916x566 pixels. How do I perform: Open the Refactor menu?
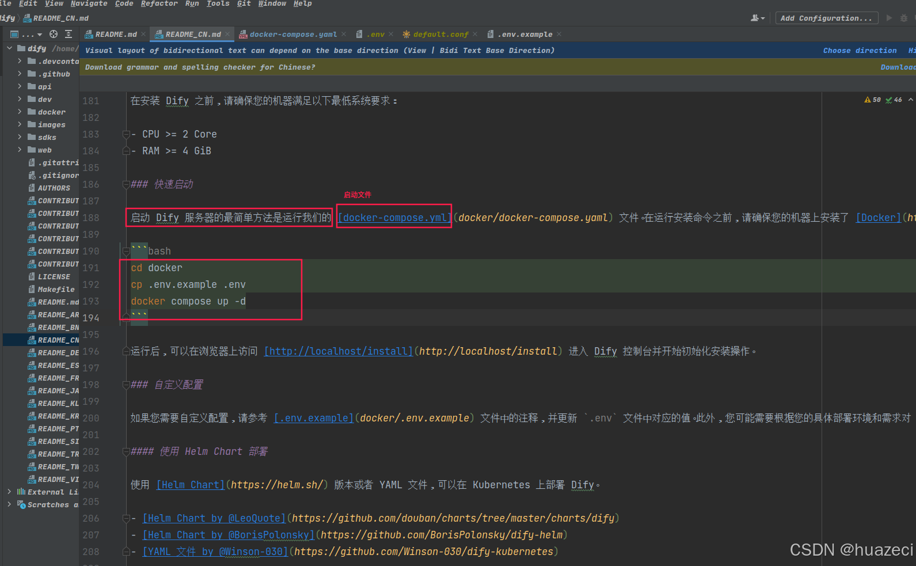(159, 3)
